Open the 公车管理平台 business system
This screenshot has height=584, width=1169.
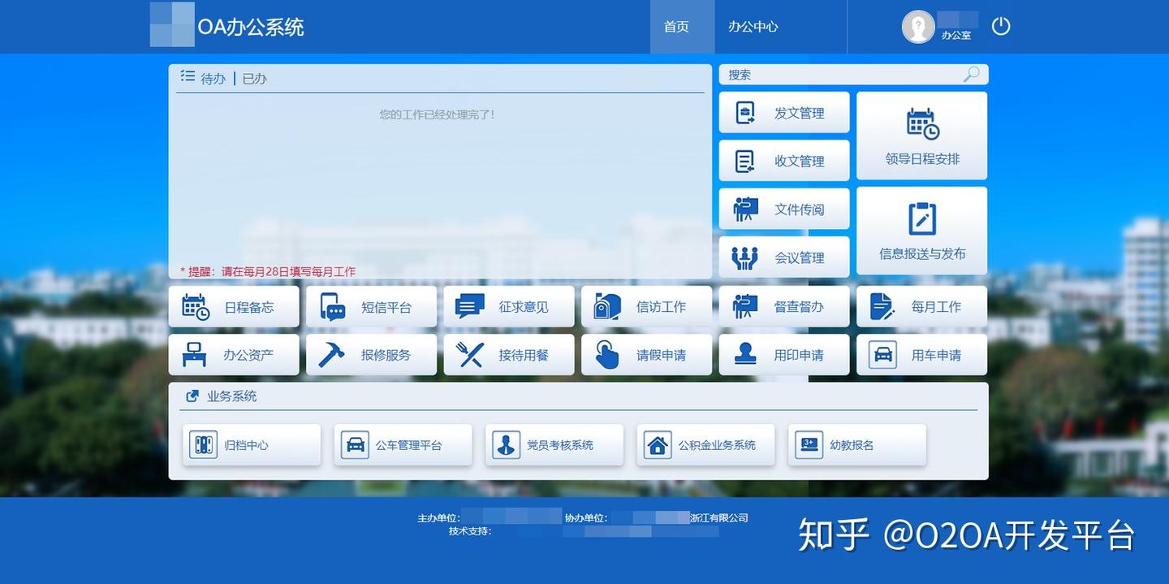(x=403, y=444)
